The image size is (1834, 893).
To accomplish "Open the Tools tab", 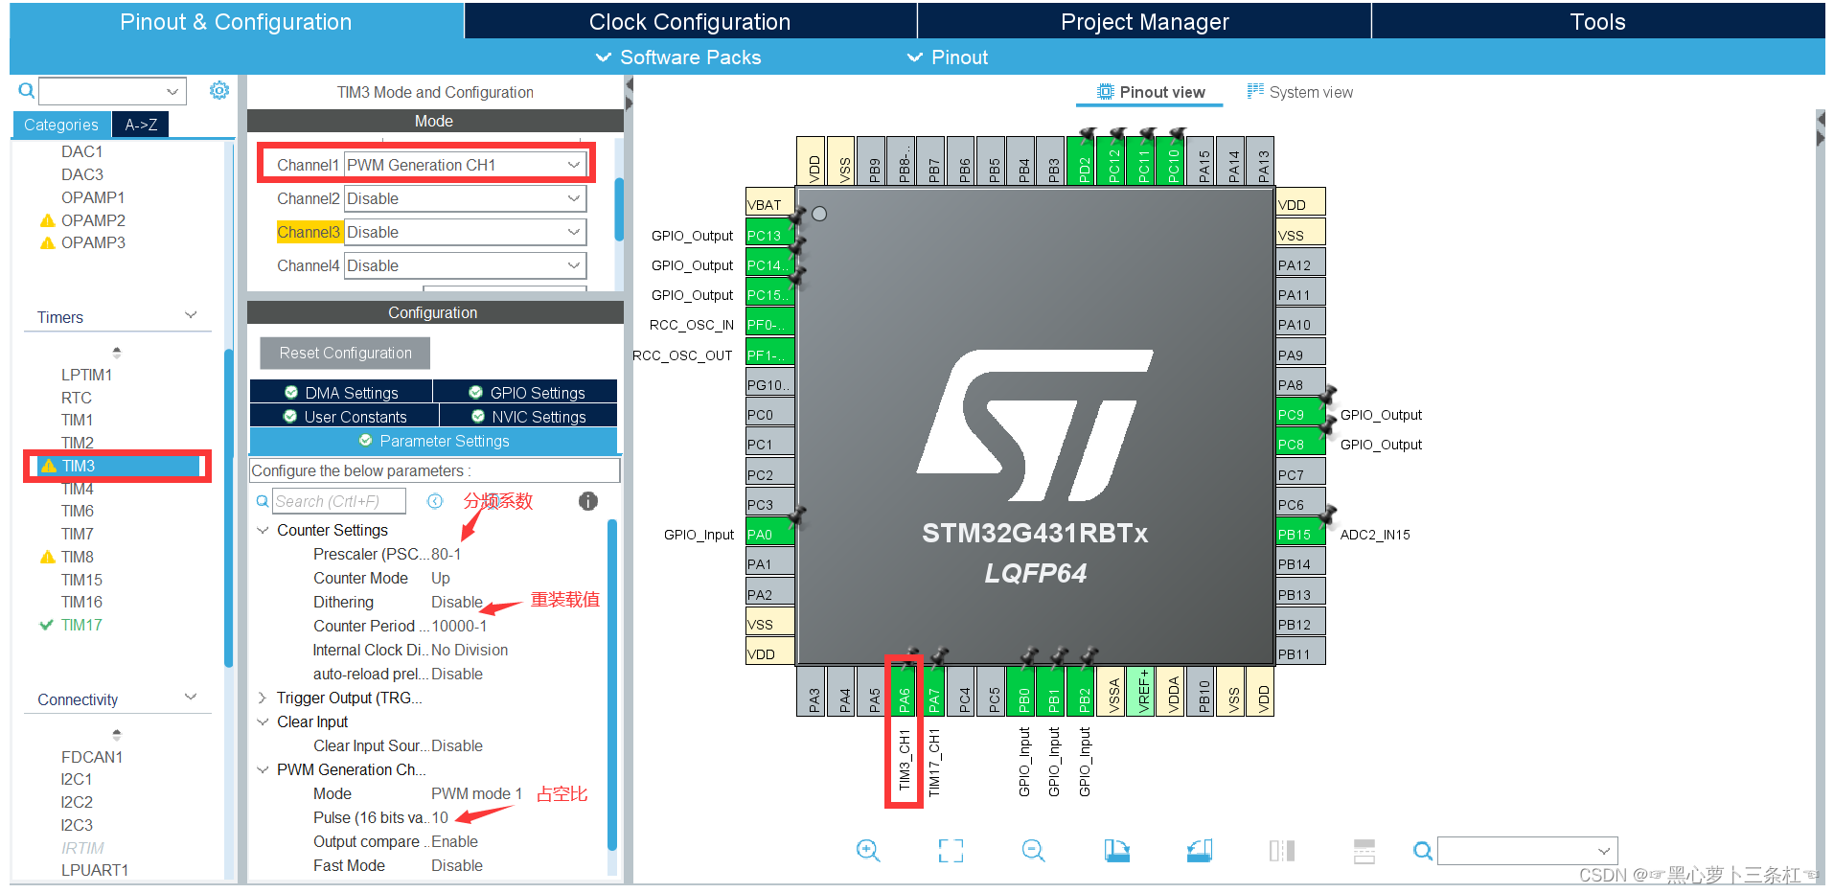I will tap(1597, 21).
